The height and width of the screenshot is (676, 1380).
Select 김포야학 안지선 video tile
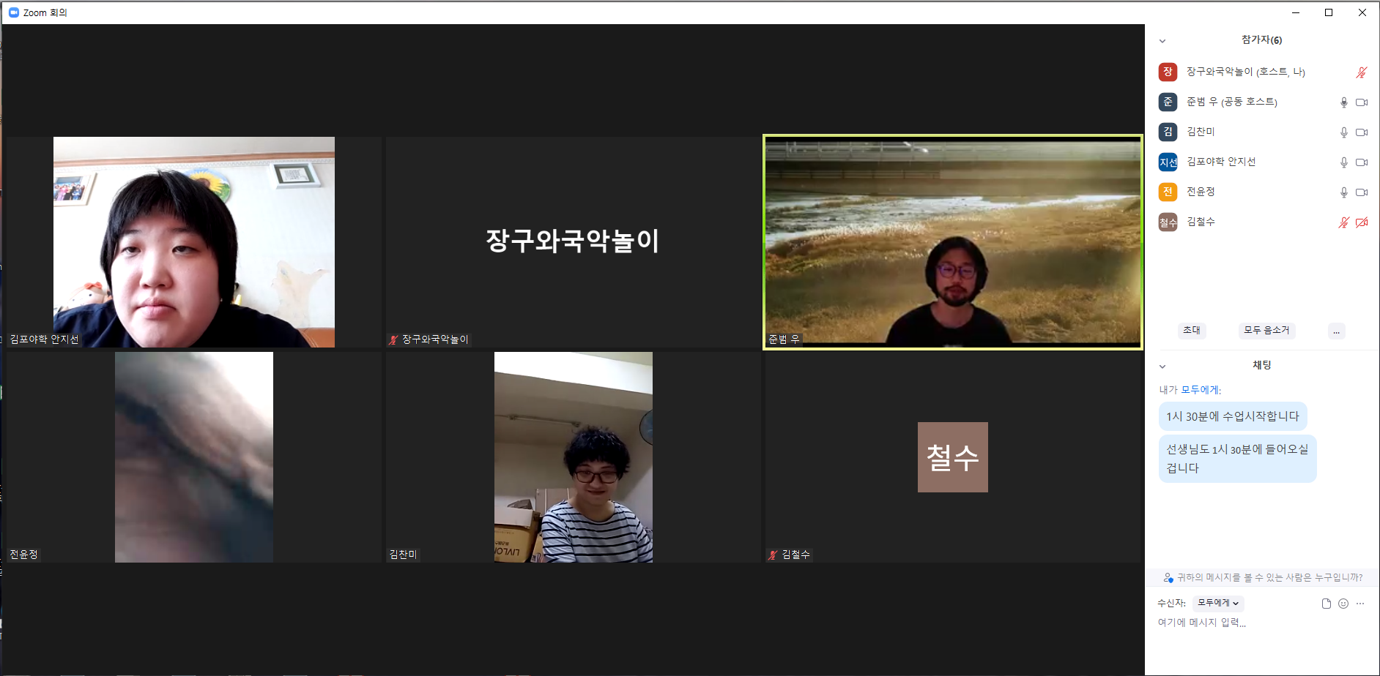(x=194, y=242)
